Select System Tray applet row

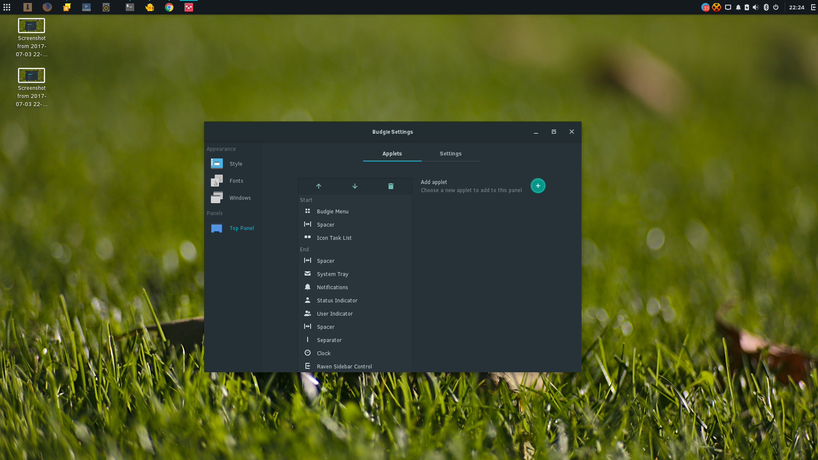point(355,274)
